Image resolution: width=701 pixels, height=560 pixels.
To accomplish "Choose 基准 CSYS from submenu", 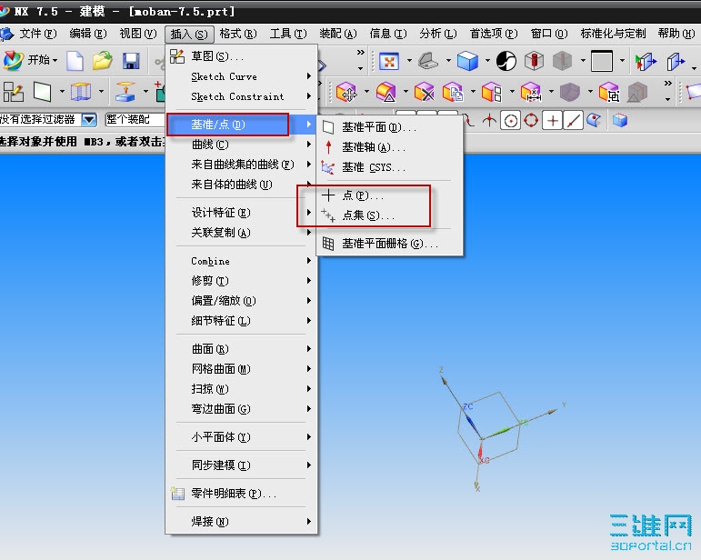I will pyautogui.click(x=389, y=167).
